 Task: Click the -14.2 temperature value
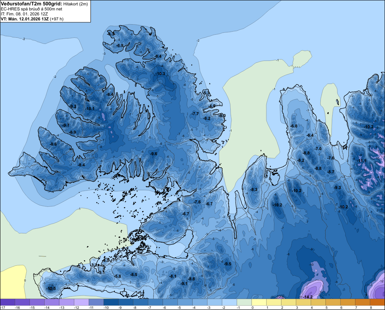[308, 297]
